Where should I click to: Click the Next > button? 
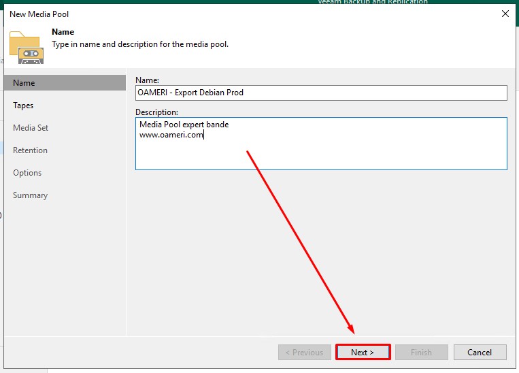363,352
